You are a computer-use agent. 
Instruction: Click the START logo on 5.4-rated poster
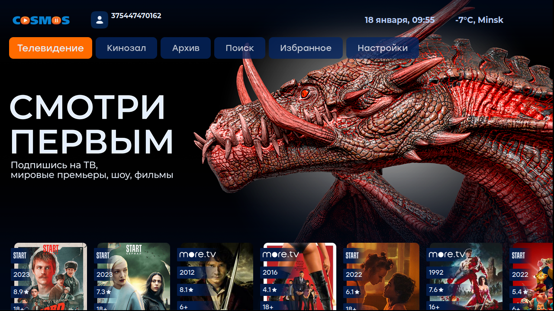[518, 256]
